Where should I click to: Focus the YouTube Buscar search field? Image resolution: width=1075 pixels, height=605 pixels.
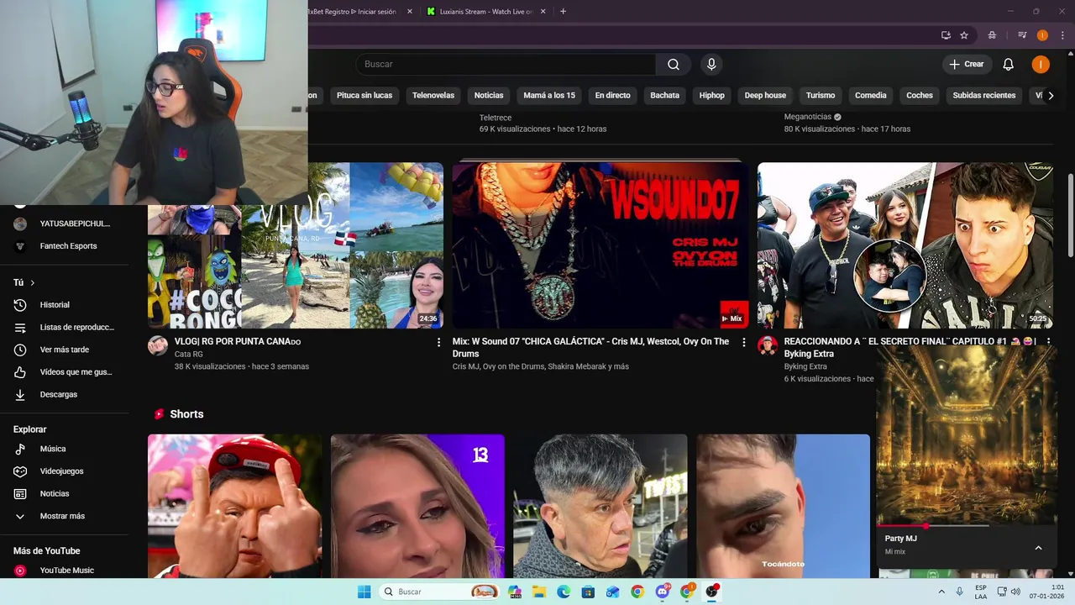[505, 65]
